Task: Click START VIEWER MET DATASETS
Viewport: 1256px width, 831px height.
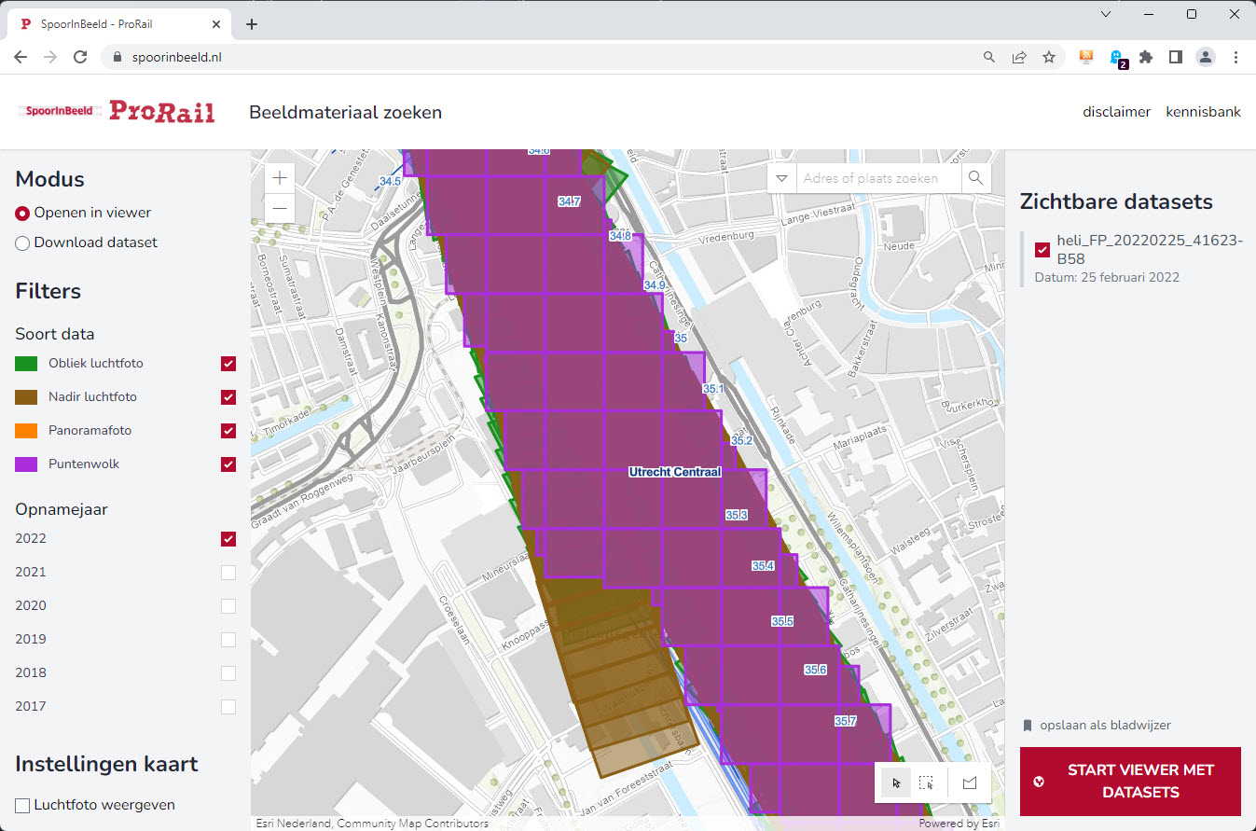Action: [1129, 780]
